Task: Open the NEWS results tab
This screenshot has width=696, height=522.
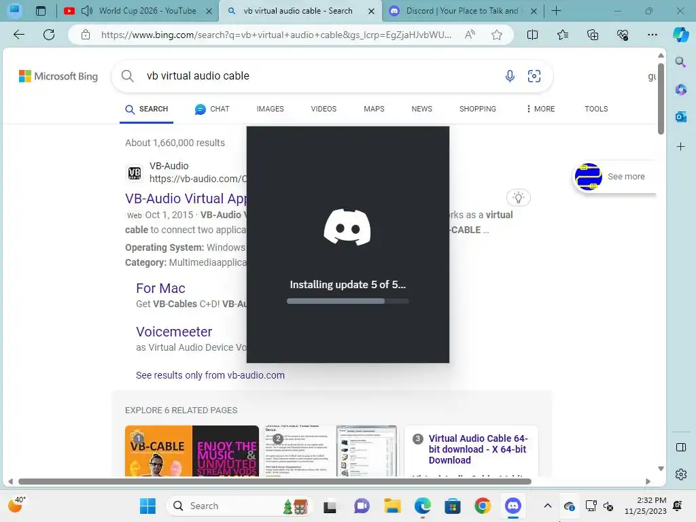Action: (x=421, y=109)
